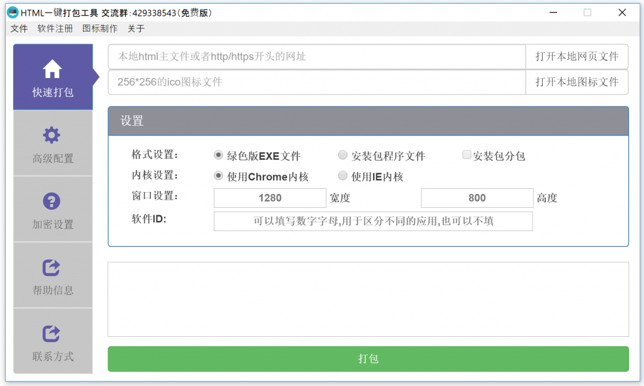Open the 文件 menu

point(19,28)
